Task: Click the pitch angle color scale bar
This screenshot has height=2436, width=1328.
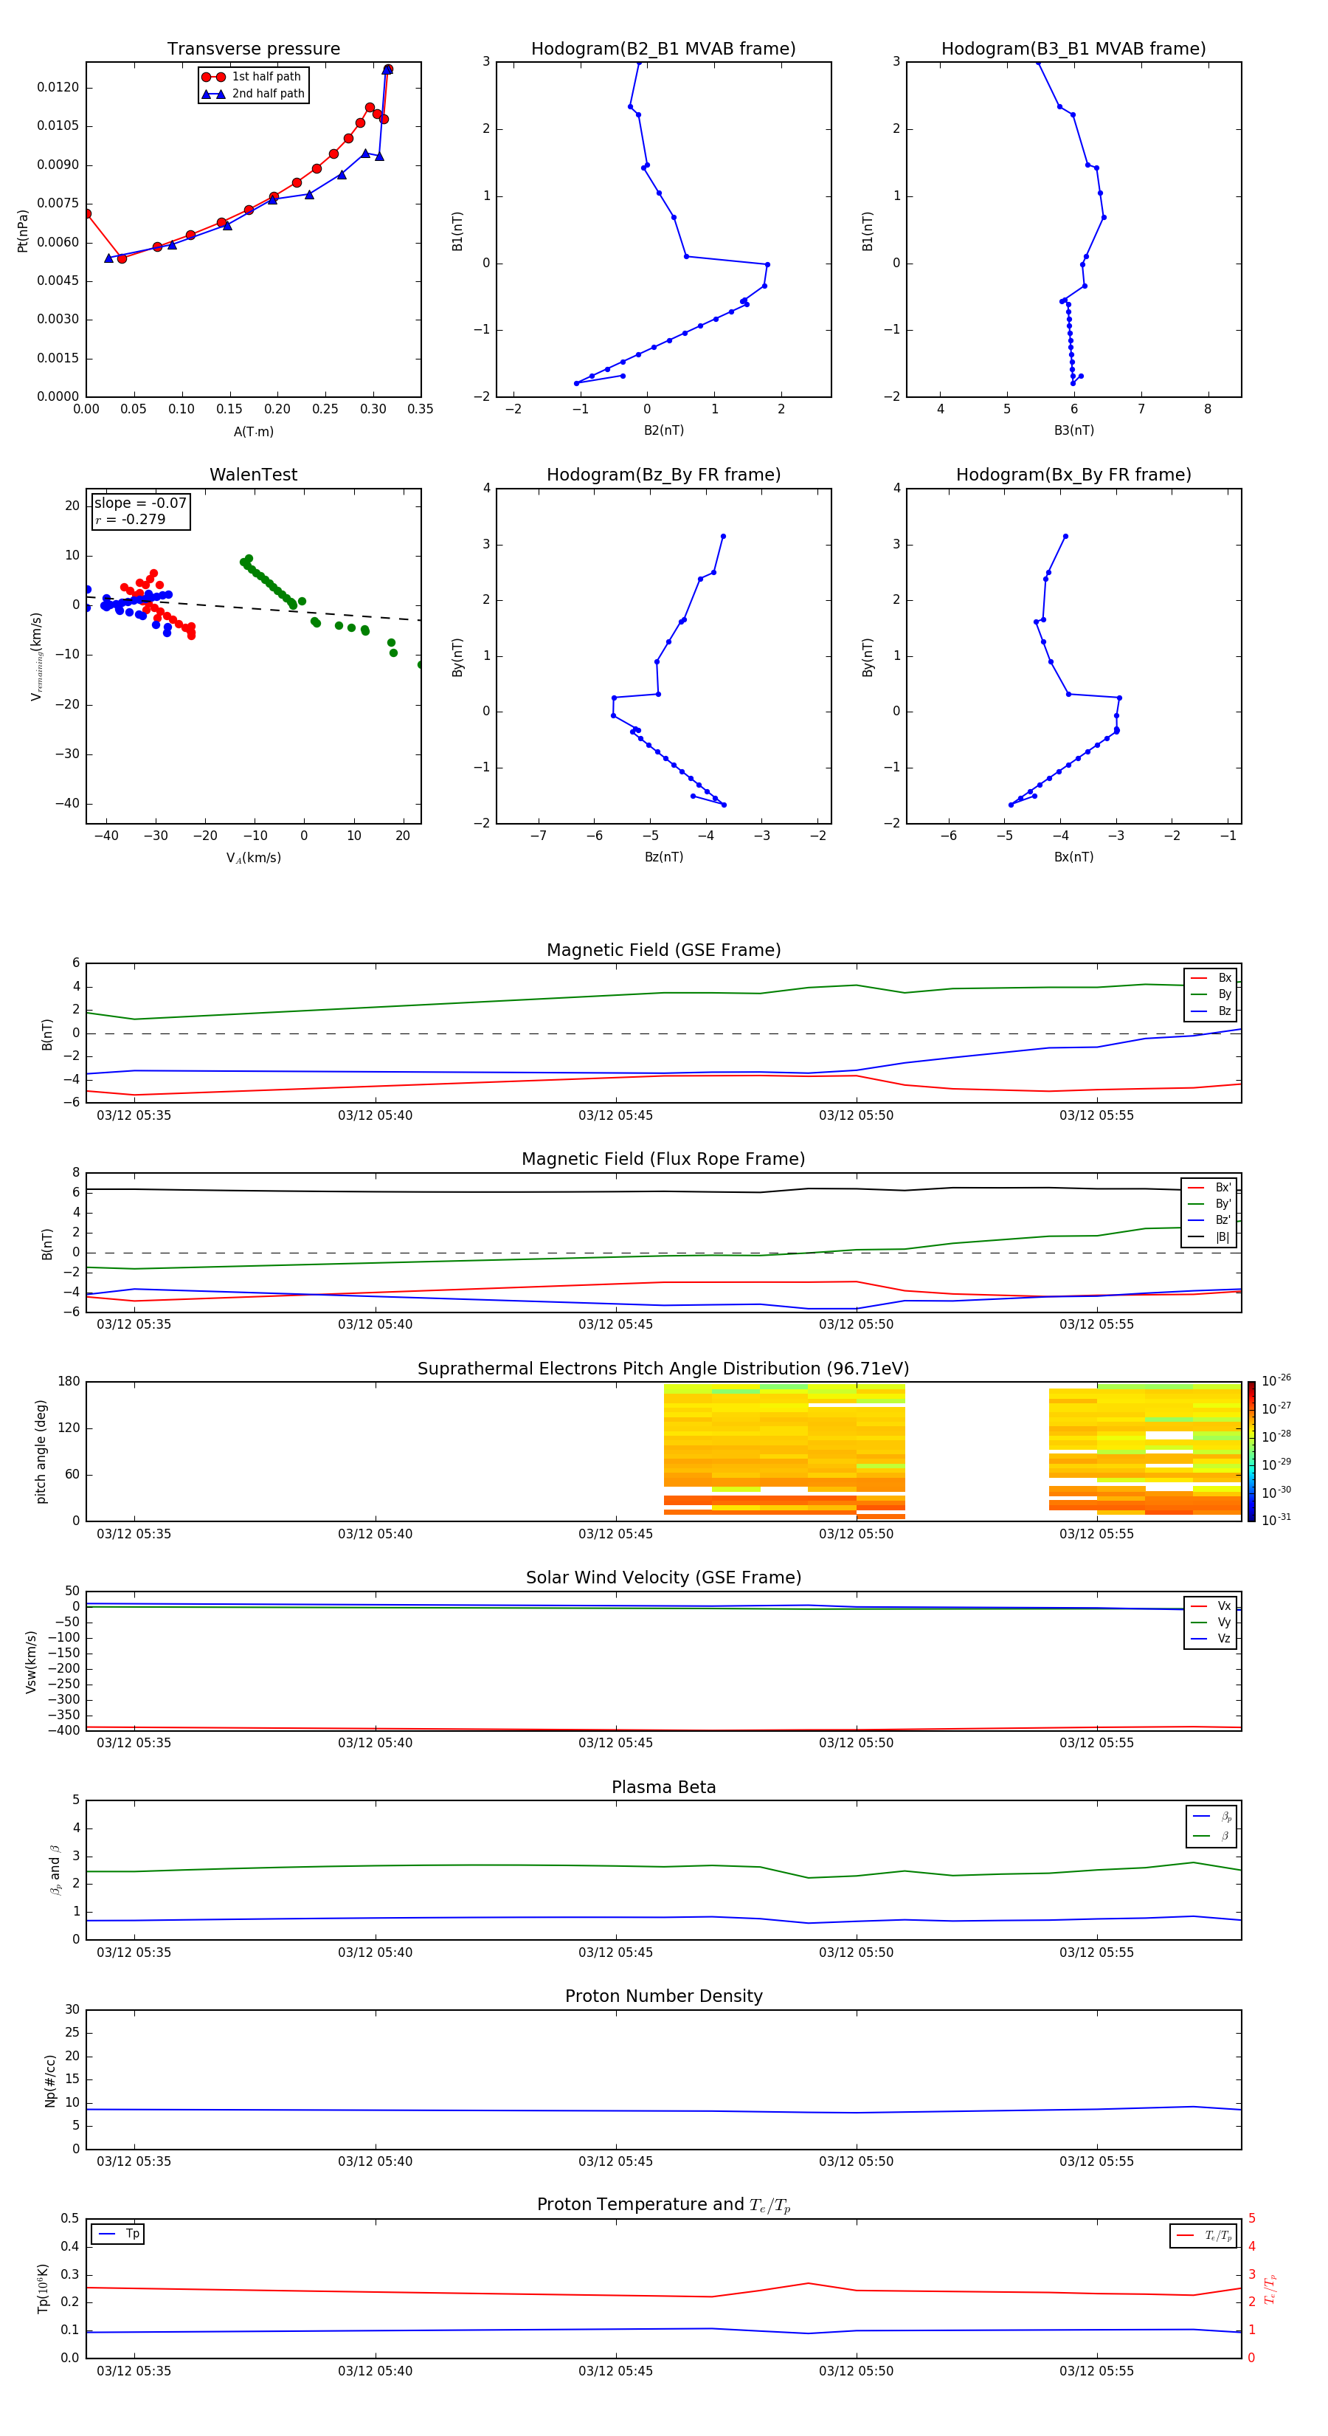Action: click(1251, 1451)
